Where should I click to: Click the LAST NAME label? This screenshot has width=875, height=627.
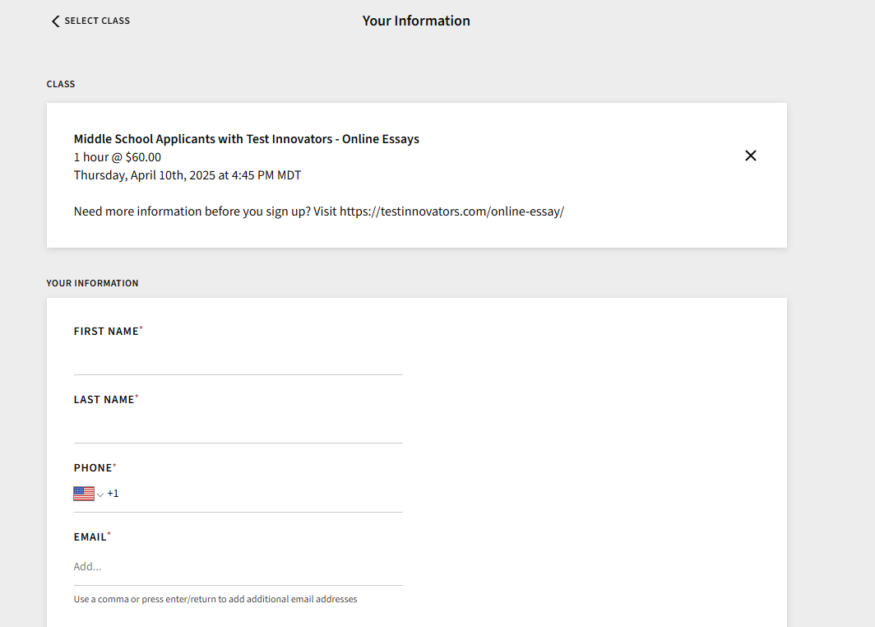coord(104,400)
